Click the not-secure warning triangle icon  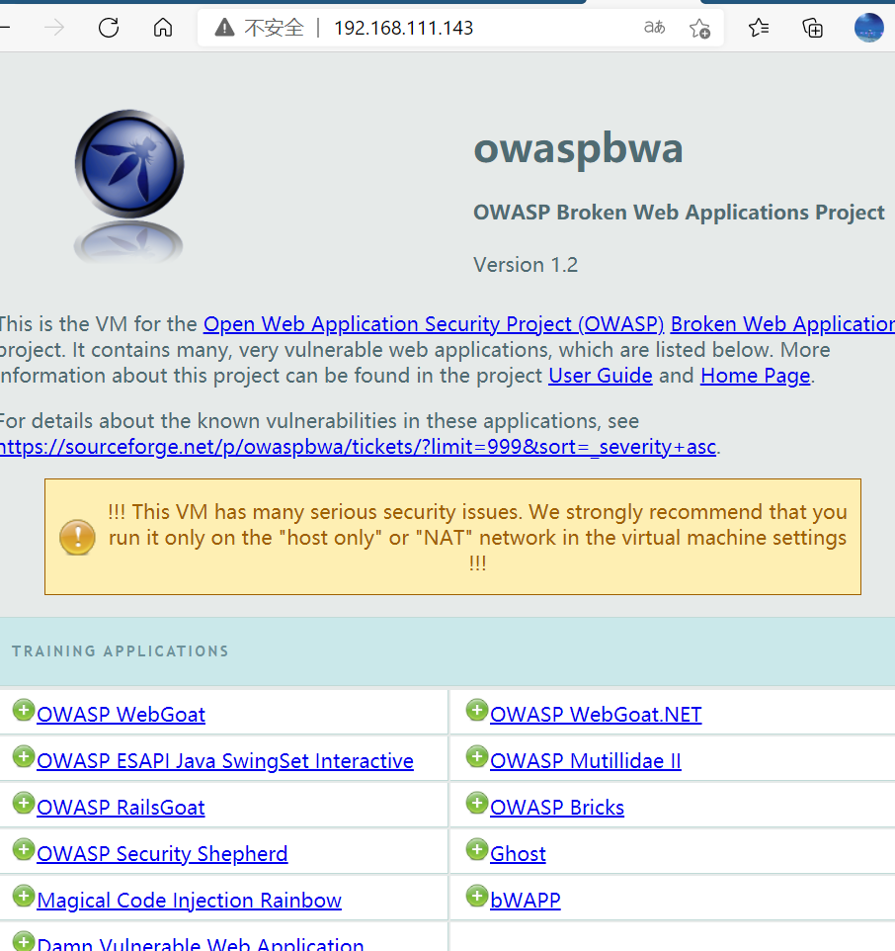tap(224, 28)
